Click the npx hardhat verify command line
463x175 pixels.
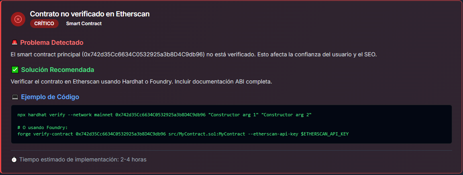tap(165, 115)
